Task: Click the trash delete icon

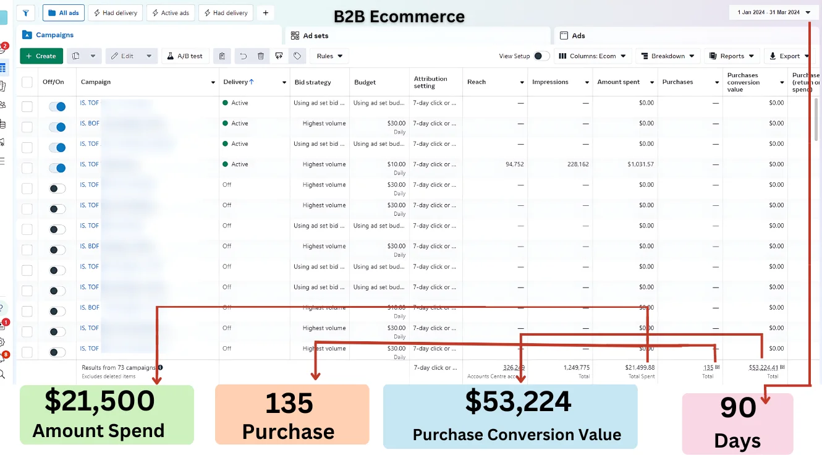Action: click(261, 56)
